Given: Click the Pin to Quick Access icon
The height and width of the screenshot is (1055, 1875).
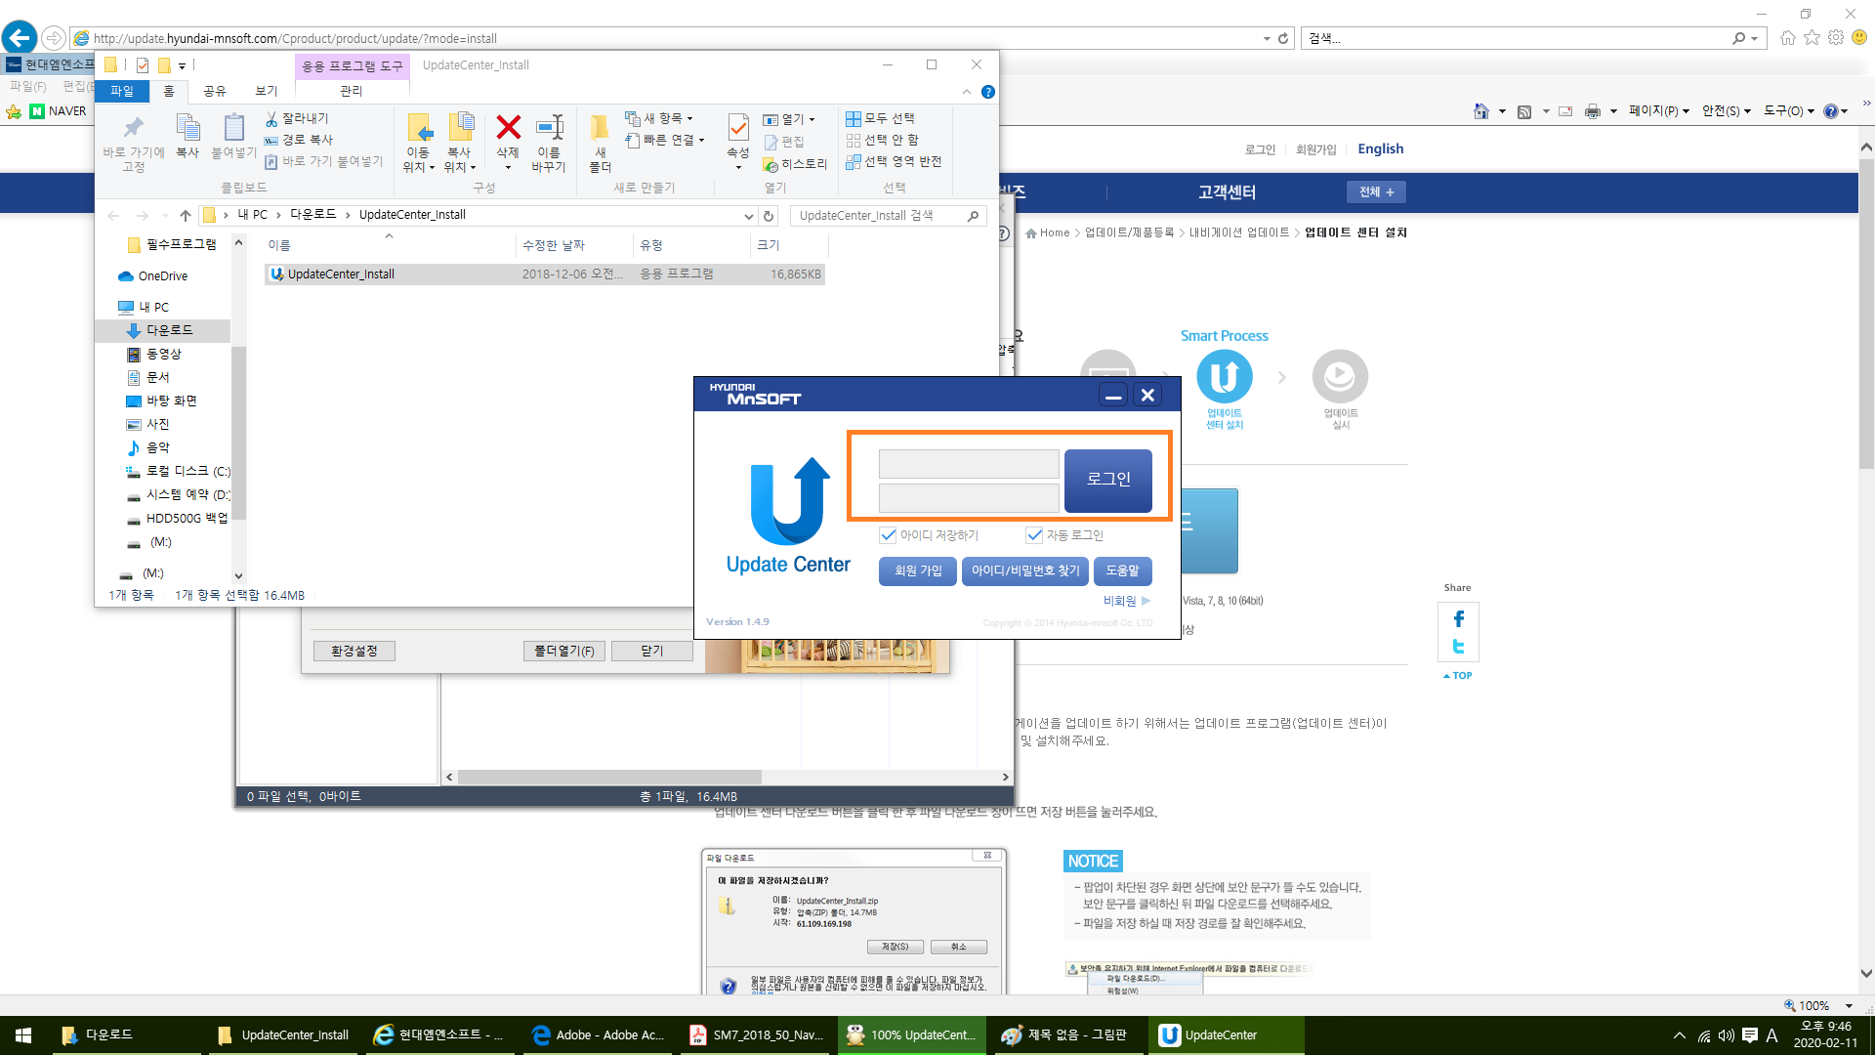Looking at the screenshot, I should 134,128.
